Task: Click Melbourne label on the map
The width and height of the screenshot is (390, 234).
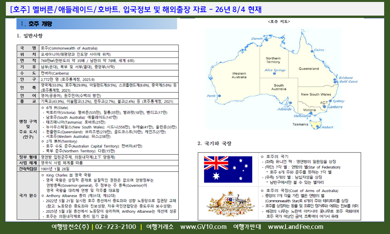Action: point(302,116)
